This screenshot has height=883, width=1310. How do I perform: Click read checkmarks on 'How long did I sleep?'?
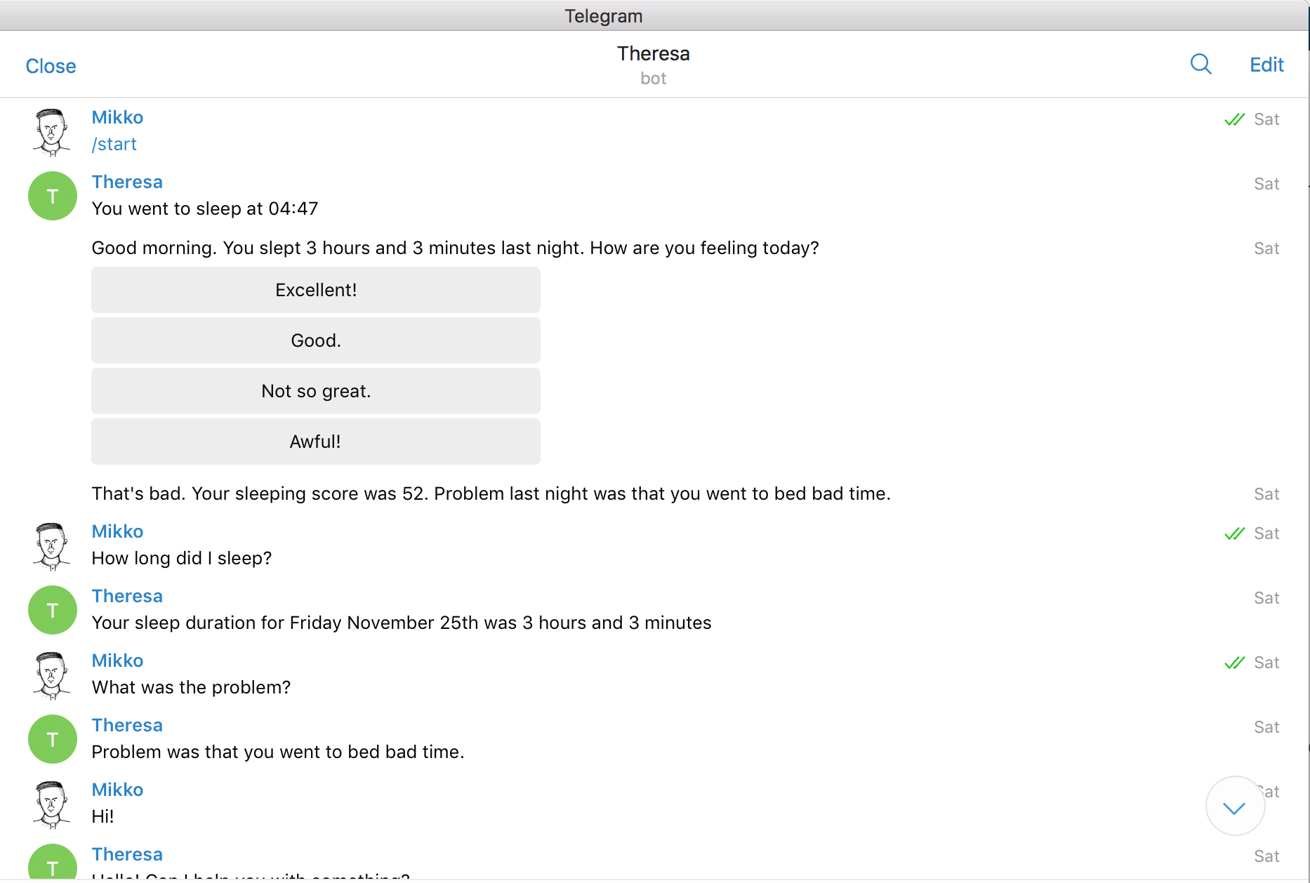click(x=1234, y=533)
